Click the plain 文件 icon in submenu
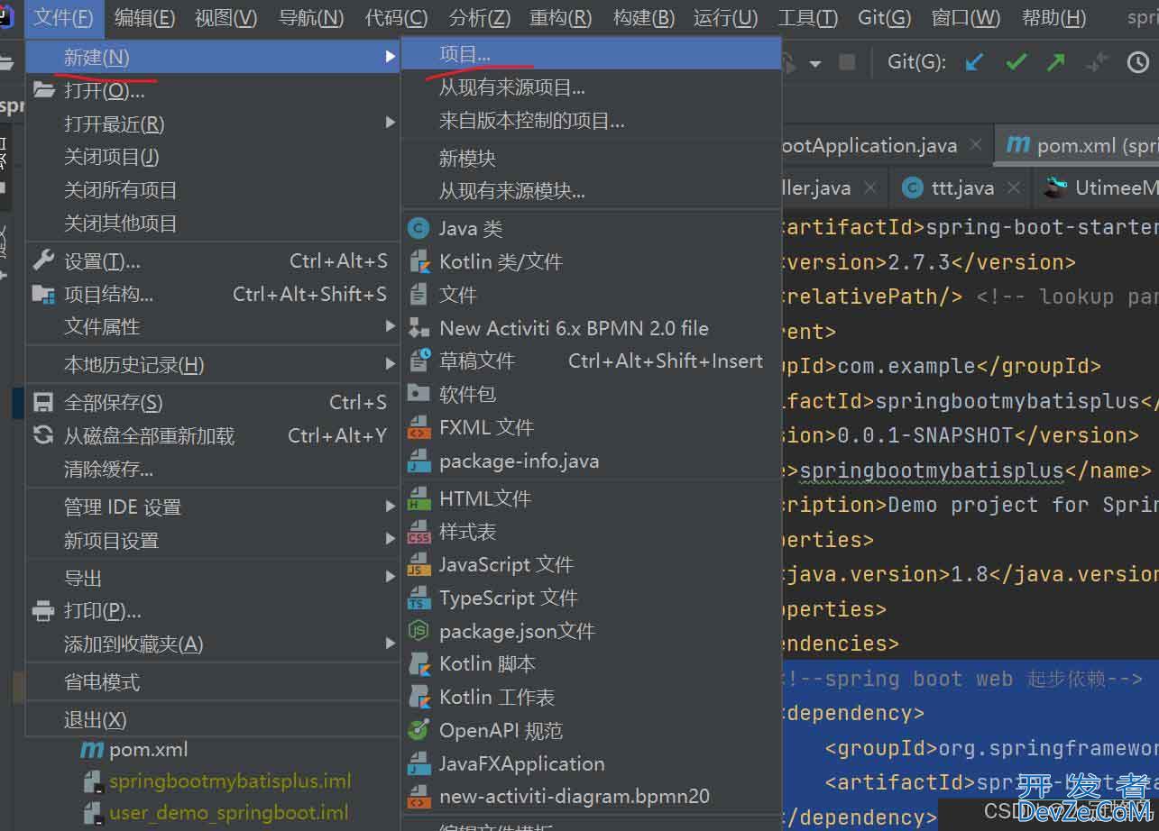 point(419,294)
